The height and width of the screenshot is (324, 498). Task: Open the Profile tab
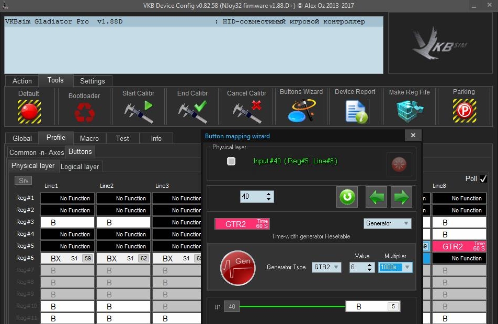coord(55,137)
